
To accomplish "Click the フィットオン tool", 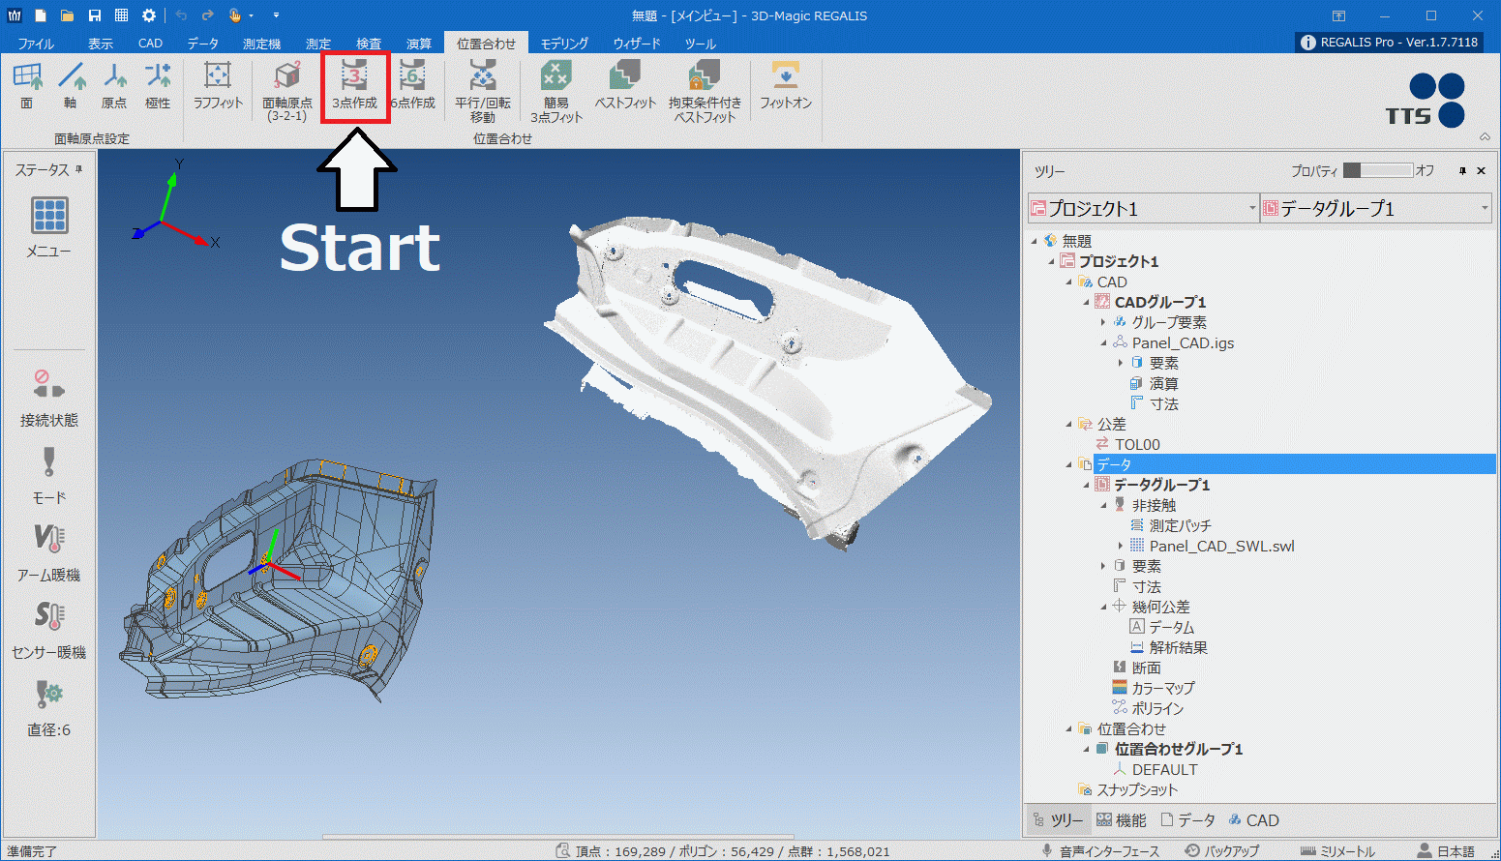I will pyautogui.click(x=786, y=86).
